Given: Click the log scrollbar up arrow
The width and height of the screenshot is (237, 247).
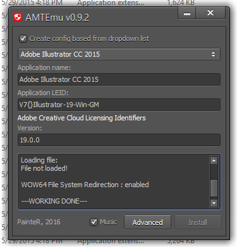Looking at the screenshot, I should [x=214, y=161].
